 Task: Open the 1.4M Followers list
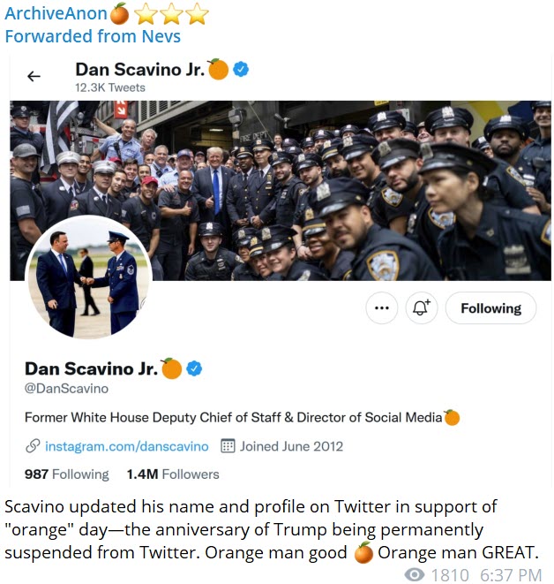[x=173, y=474]
